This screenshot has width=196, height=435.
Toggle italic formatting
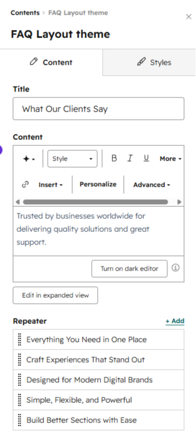tap(130, 158)
